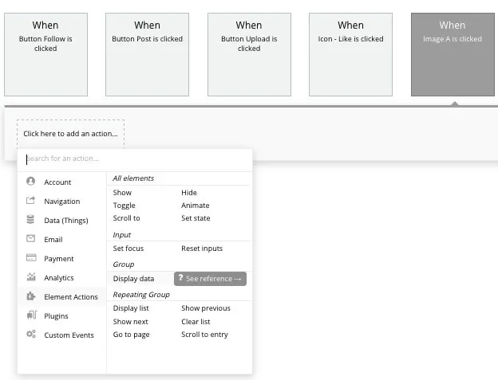This screenshot has width=498, height=380.
Task: Select the Toggle element action
Action: pyautogui.click(x=124, y=206)
